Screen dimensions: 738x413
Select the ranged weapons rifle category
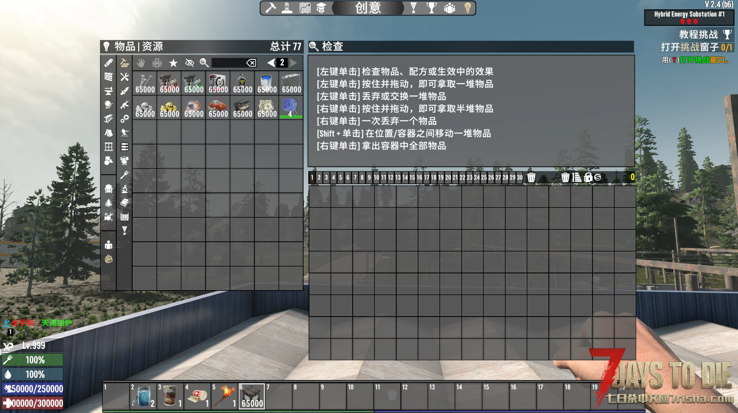pyautogui.click(x=125, y=105)
